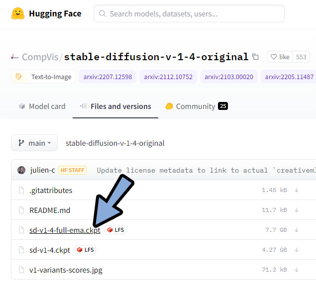Click the 1.45 kB size of .gitattributes
Viewport: 316px width, 291px height.
pos(274,190)
